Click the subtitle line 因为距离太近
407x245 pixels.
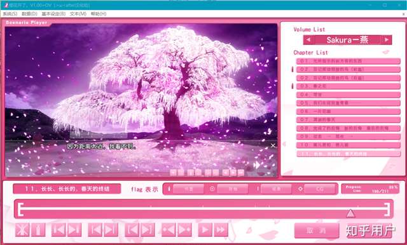102,147
